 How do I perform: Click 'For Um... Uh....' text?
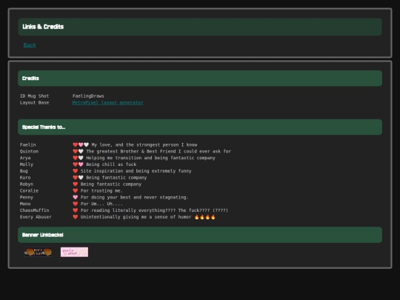pyautogui.click(x=101, y=204)
